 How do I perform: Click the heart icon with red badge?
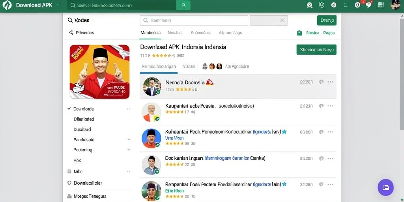tap(369, 5)
